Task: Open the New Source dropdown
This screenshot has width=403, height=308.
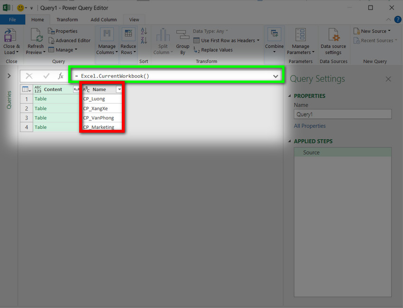Action: pos(372,31)
